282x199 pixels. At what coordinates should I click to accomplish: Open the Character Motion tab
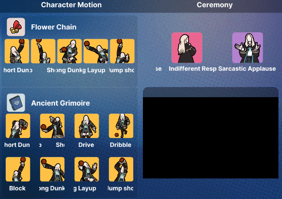pos(71,5)
